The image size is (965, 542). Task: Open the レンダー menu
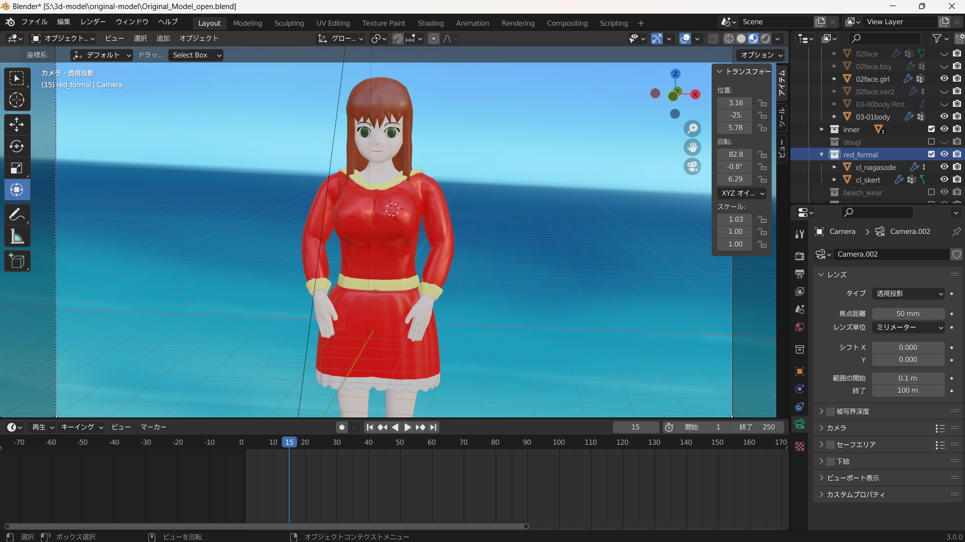coord(92,22)
